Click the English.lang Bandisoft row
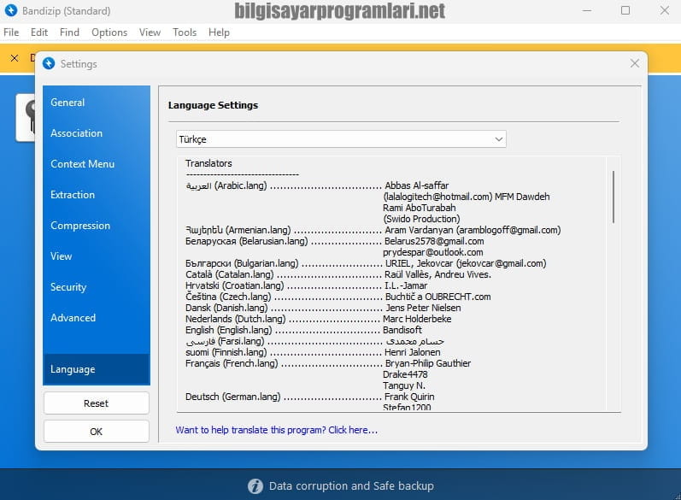The width and height of the screenshot is (681, 500). [x=303, y=330]
